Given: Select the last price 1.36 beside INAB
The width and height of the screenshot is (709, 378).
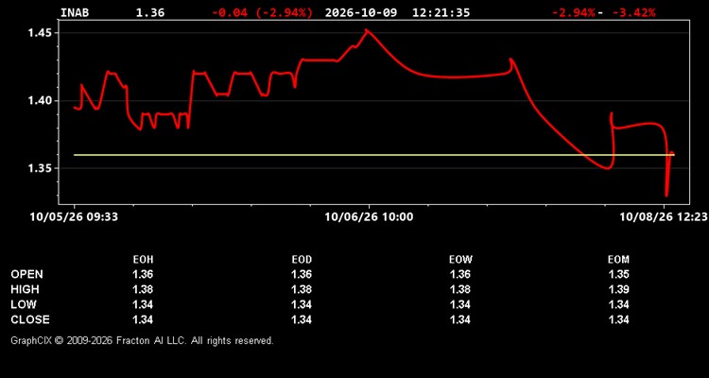Looking at the screenshot, I should tap(150, 12).
